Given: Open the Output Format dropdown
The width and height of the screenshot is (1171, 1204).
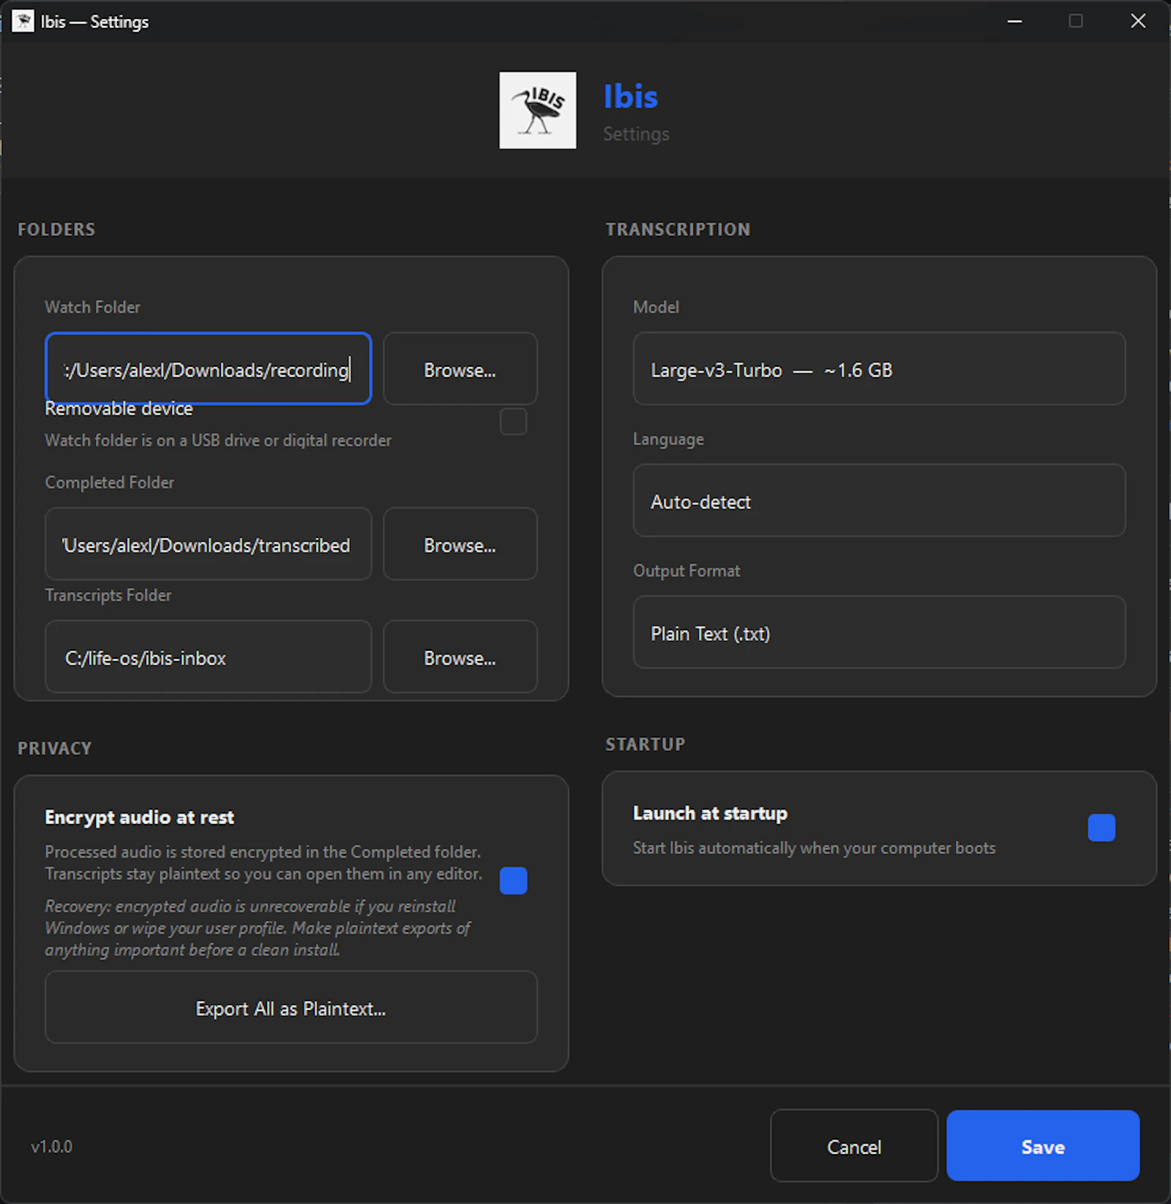Looking at the screenshot, I should 879,632.
